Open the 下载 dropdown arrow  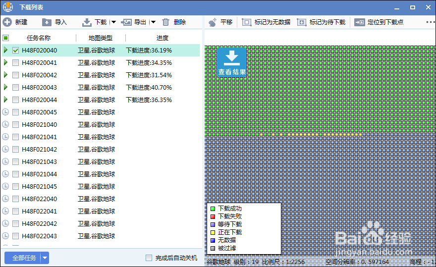point(113,22)
